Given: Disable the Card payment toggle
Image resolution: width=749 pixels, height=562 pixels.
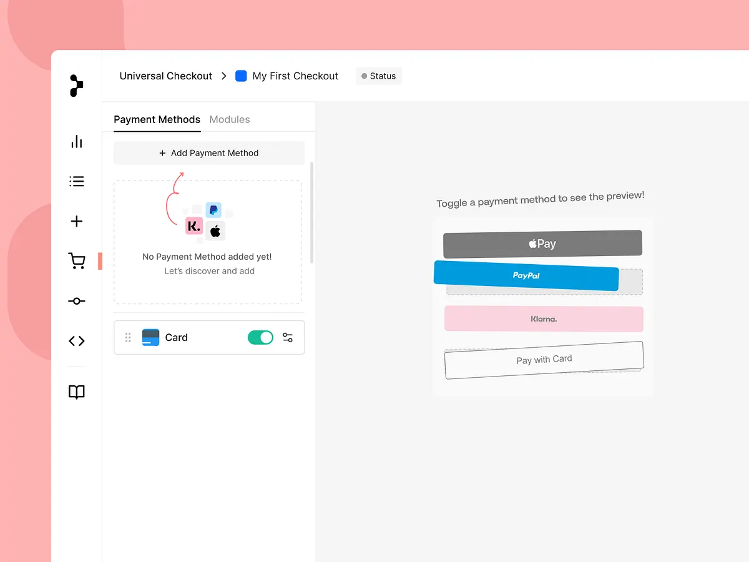Looking at the screenshot, I should 260,337.
